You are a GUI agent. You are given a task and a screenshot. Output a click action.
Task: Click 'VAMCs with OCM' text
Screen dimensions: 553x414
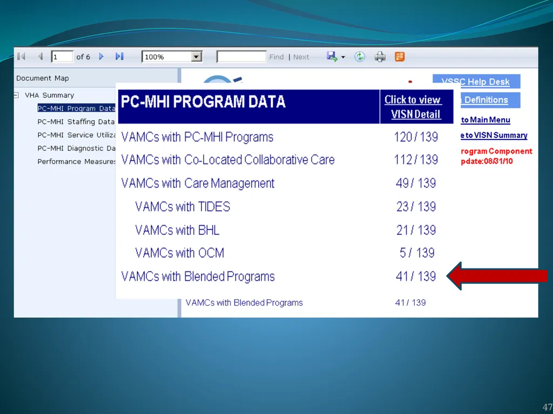click(x=179, y=253)
